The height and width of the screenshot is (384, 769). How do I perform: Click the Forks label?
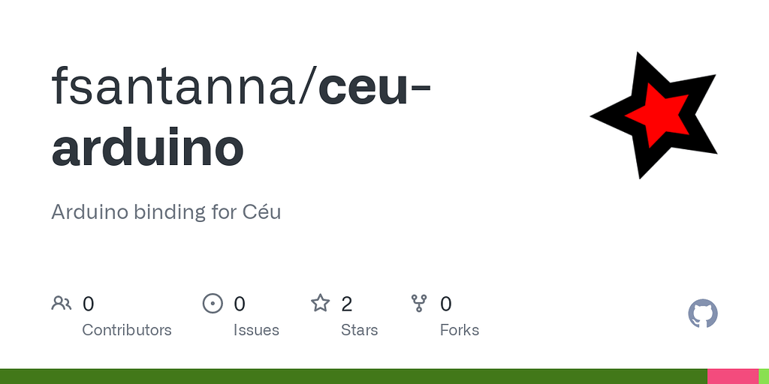(x=459, y=330)
